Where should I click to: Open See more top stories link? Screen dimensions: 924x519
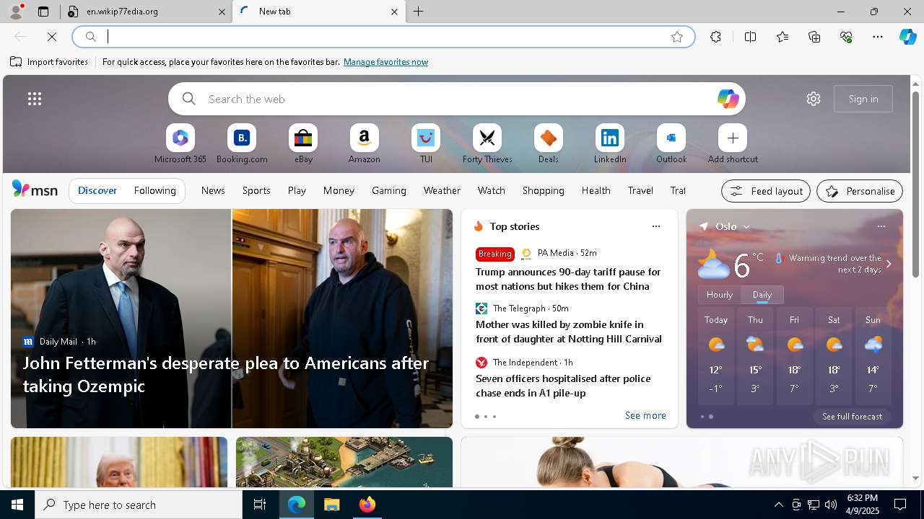(x=645, y=415)
